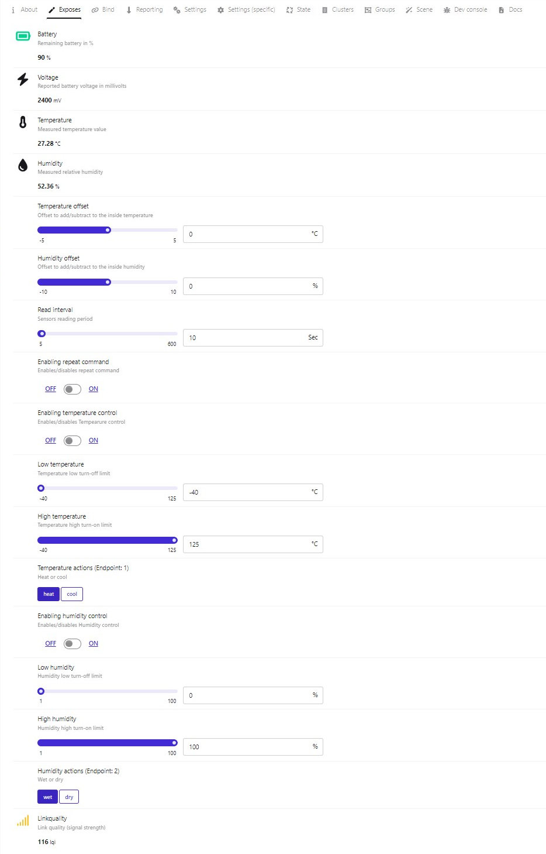Open the Docs tab

click(x=510, y=10)
